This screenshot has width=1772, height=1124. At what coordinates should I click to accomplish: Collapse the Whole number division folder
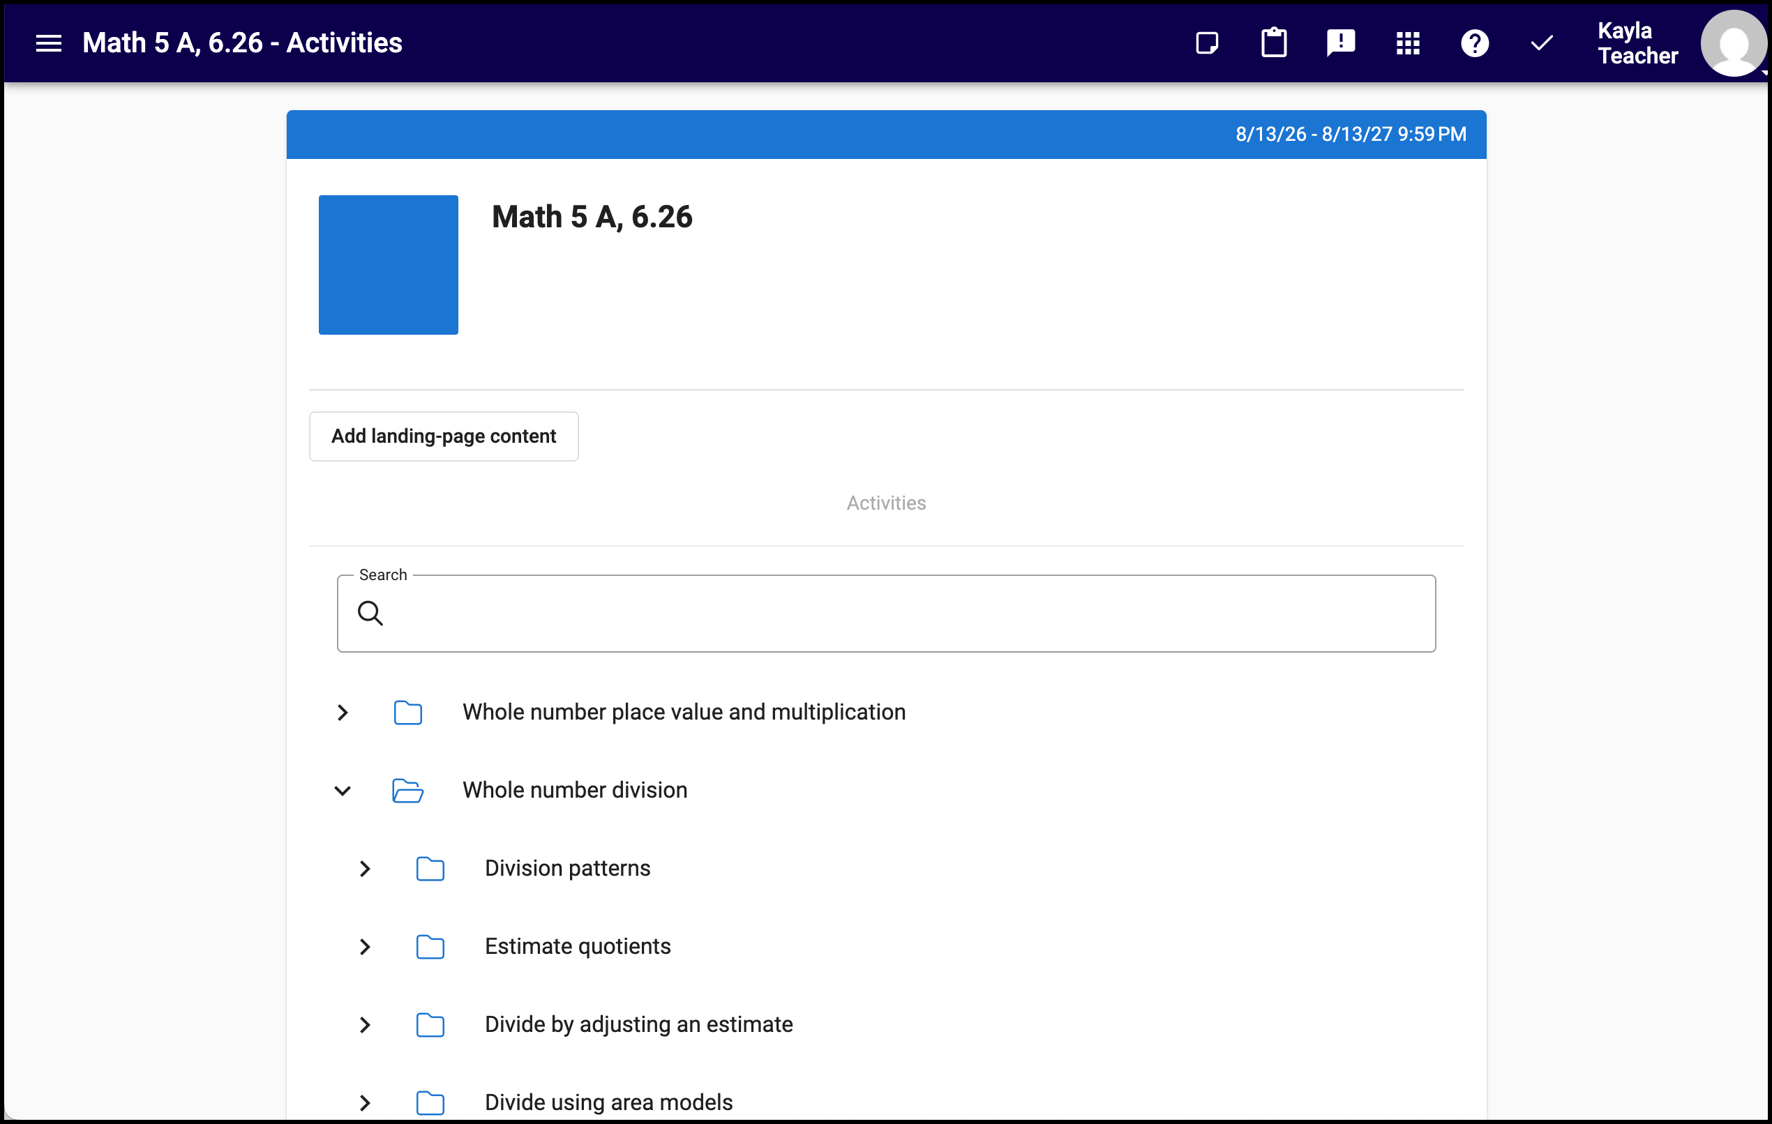coord(342,791)
